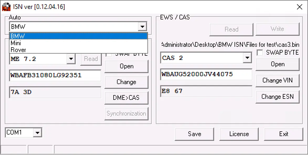Open the License dialog
308x155 pixels.
[239, 134]
